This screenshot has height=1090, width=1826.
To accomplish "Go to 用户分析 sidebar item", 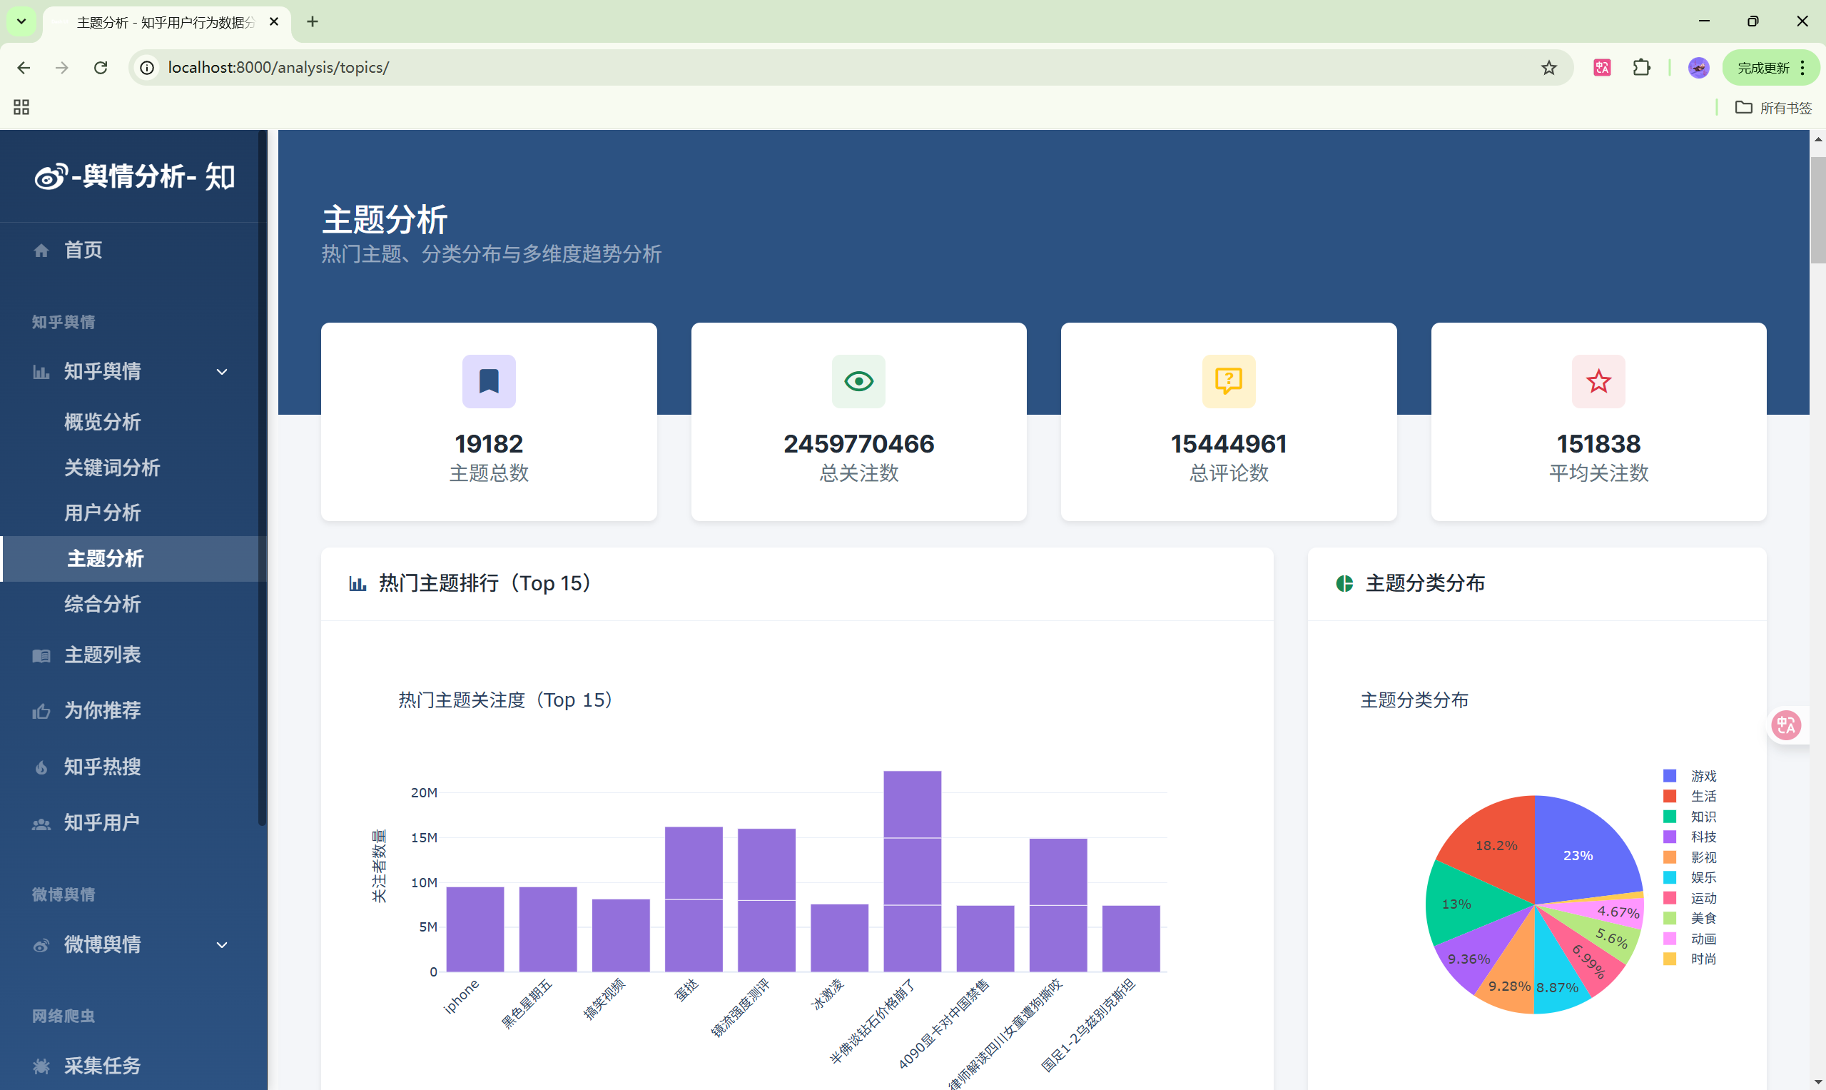I will point(102,513).
